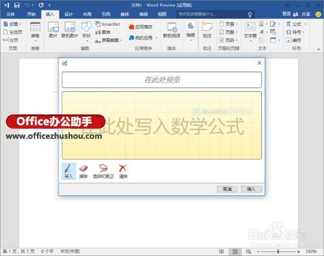Click the lightbulb icon in Tell Me box
Image resolution: width=324 pixels, height=256 pixels.
point(250,14)
